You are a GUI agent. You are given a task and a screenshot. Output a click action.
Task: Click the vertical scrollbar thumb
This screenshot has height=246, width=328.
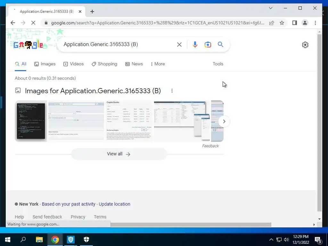pyautogui.click(x=319, y=123)
